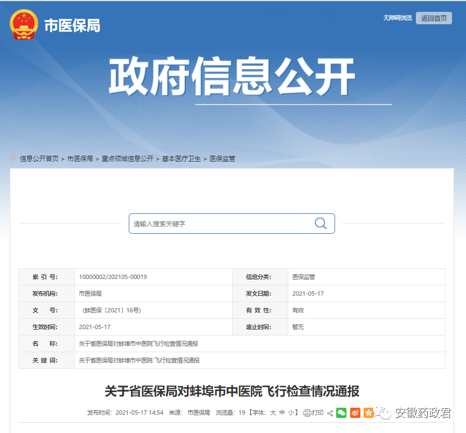Set font size to small (小)

[x=291, y=413]
